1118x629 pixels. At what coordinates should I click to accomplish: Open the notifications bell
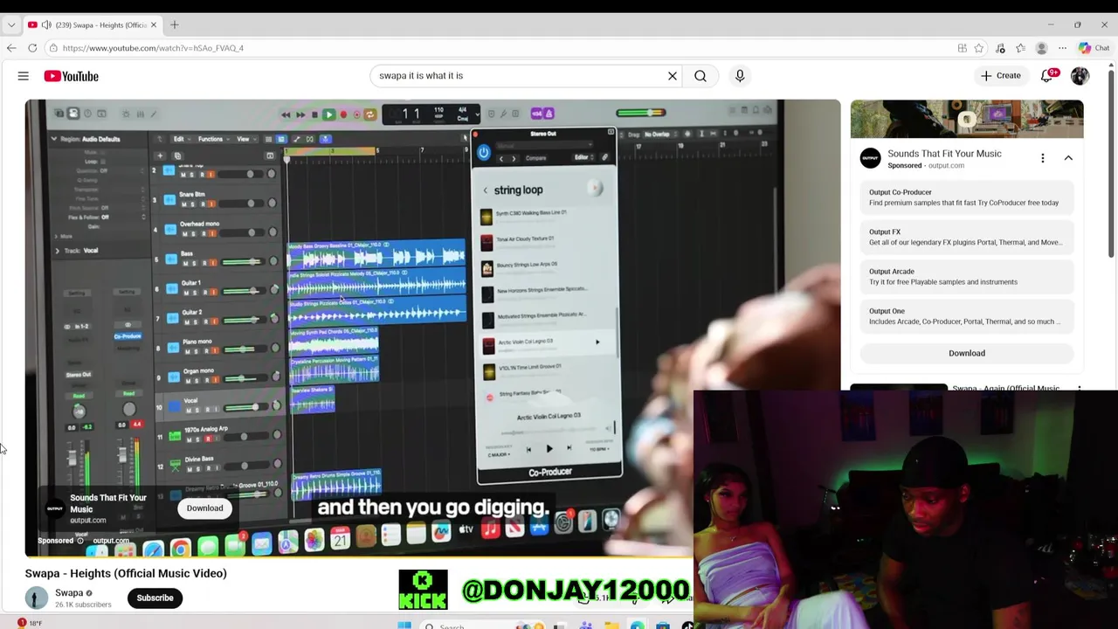[1047, 76]
